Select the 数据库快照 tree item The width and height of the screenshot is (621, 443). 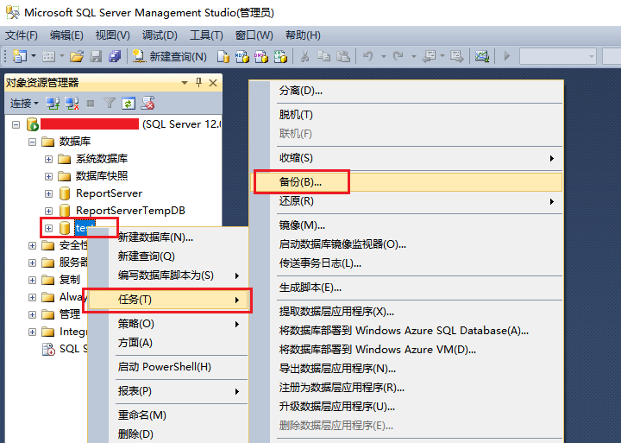click(102, 176)
